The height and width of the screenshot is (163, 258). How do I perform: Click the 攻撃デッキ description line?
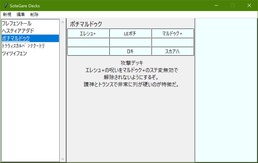coord(132,63)
